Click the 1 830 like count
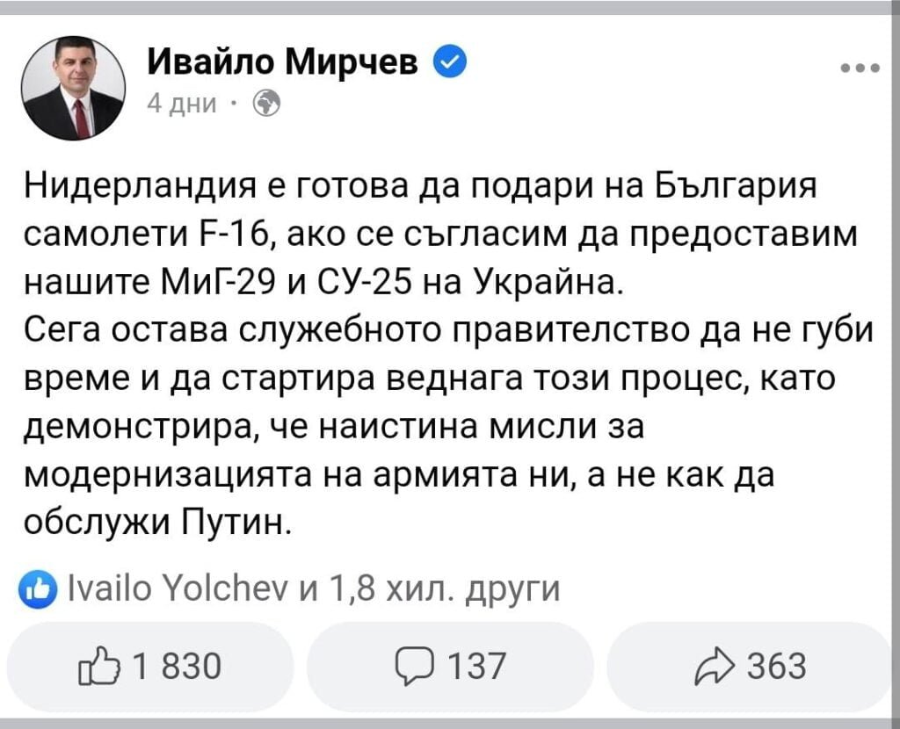The height and width of the screenshot is (729, 900). (x=176, y=666)
